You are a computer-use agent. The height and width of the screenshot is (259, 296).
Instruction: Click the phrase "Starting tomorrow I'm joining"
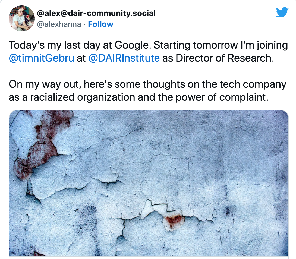pyautogui.click(x=221, y=45)
